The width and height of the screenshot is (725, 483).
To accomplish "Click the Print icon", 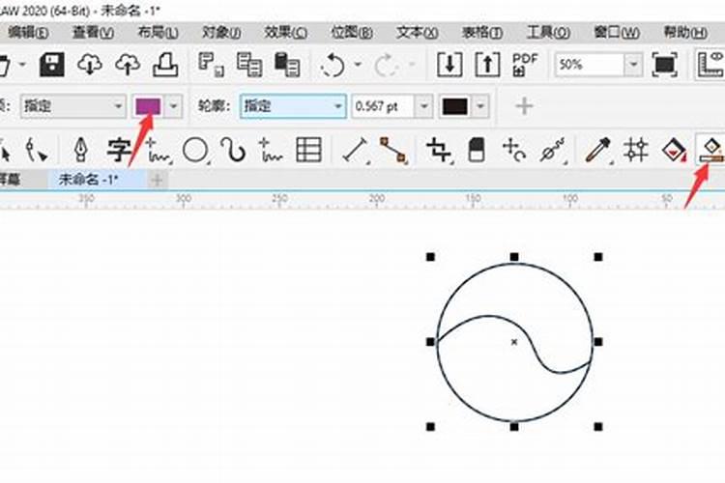I will tap(165, 65).
